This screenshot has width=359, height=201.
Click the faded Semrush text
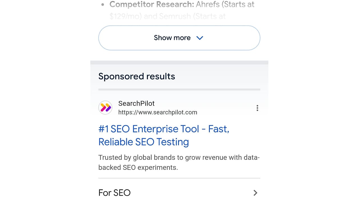pyautogui.click(x=175, y=16)
